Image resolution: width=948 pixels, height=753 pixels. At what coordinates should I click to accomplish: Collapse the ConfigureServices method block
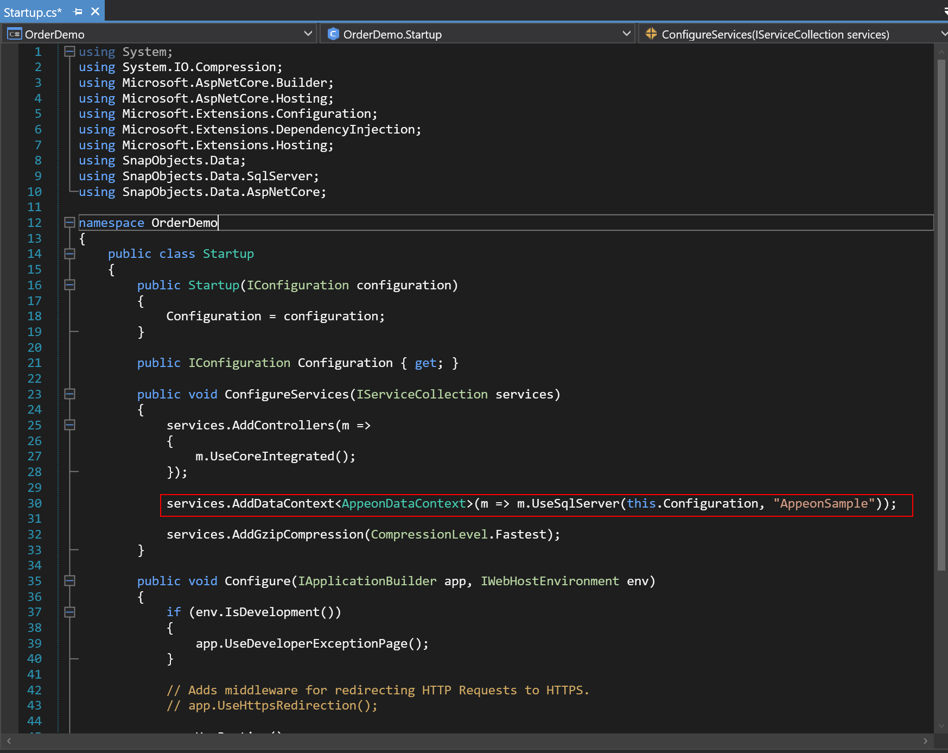click(x=69, y=394)
